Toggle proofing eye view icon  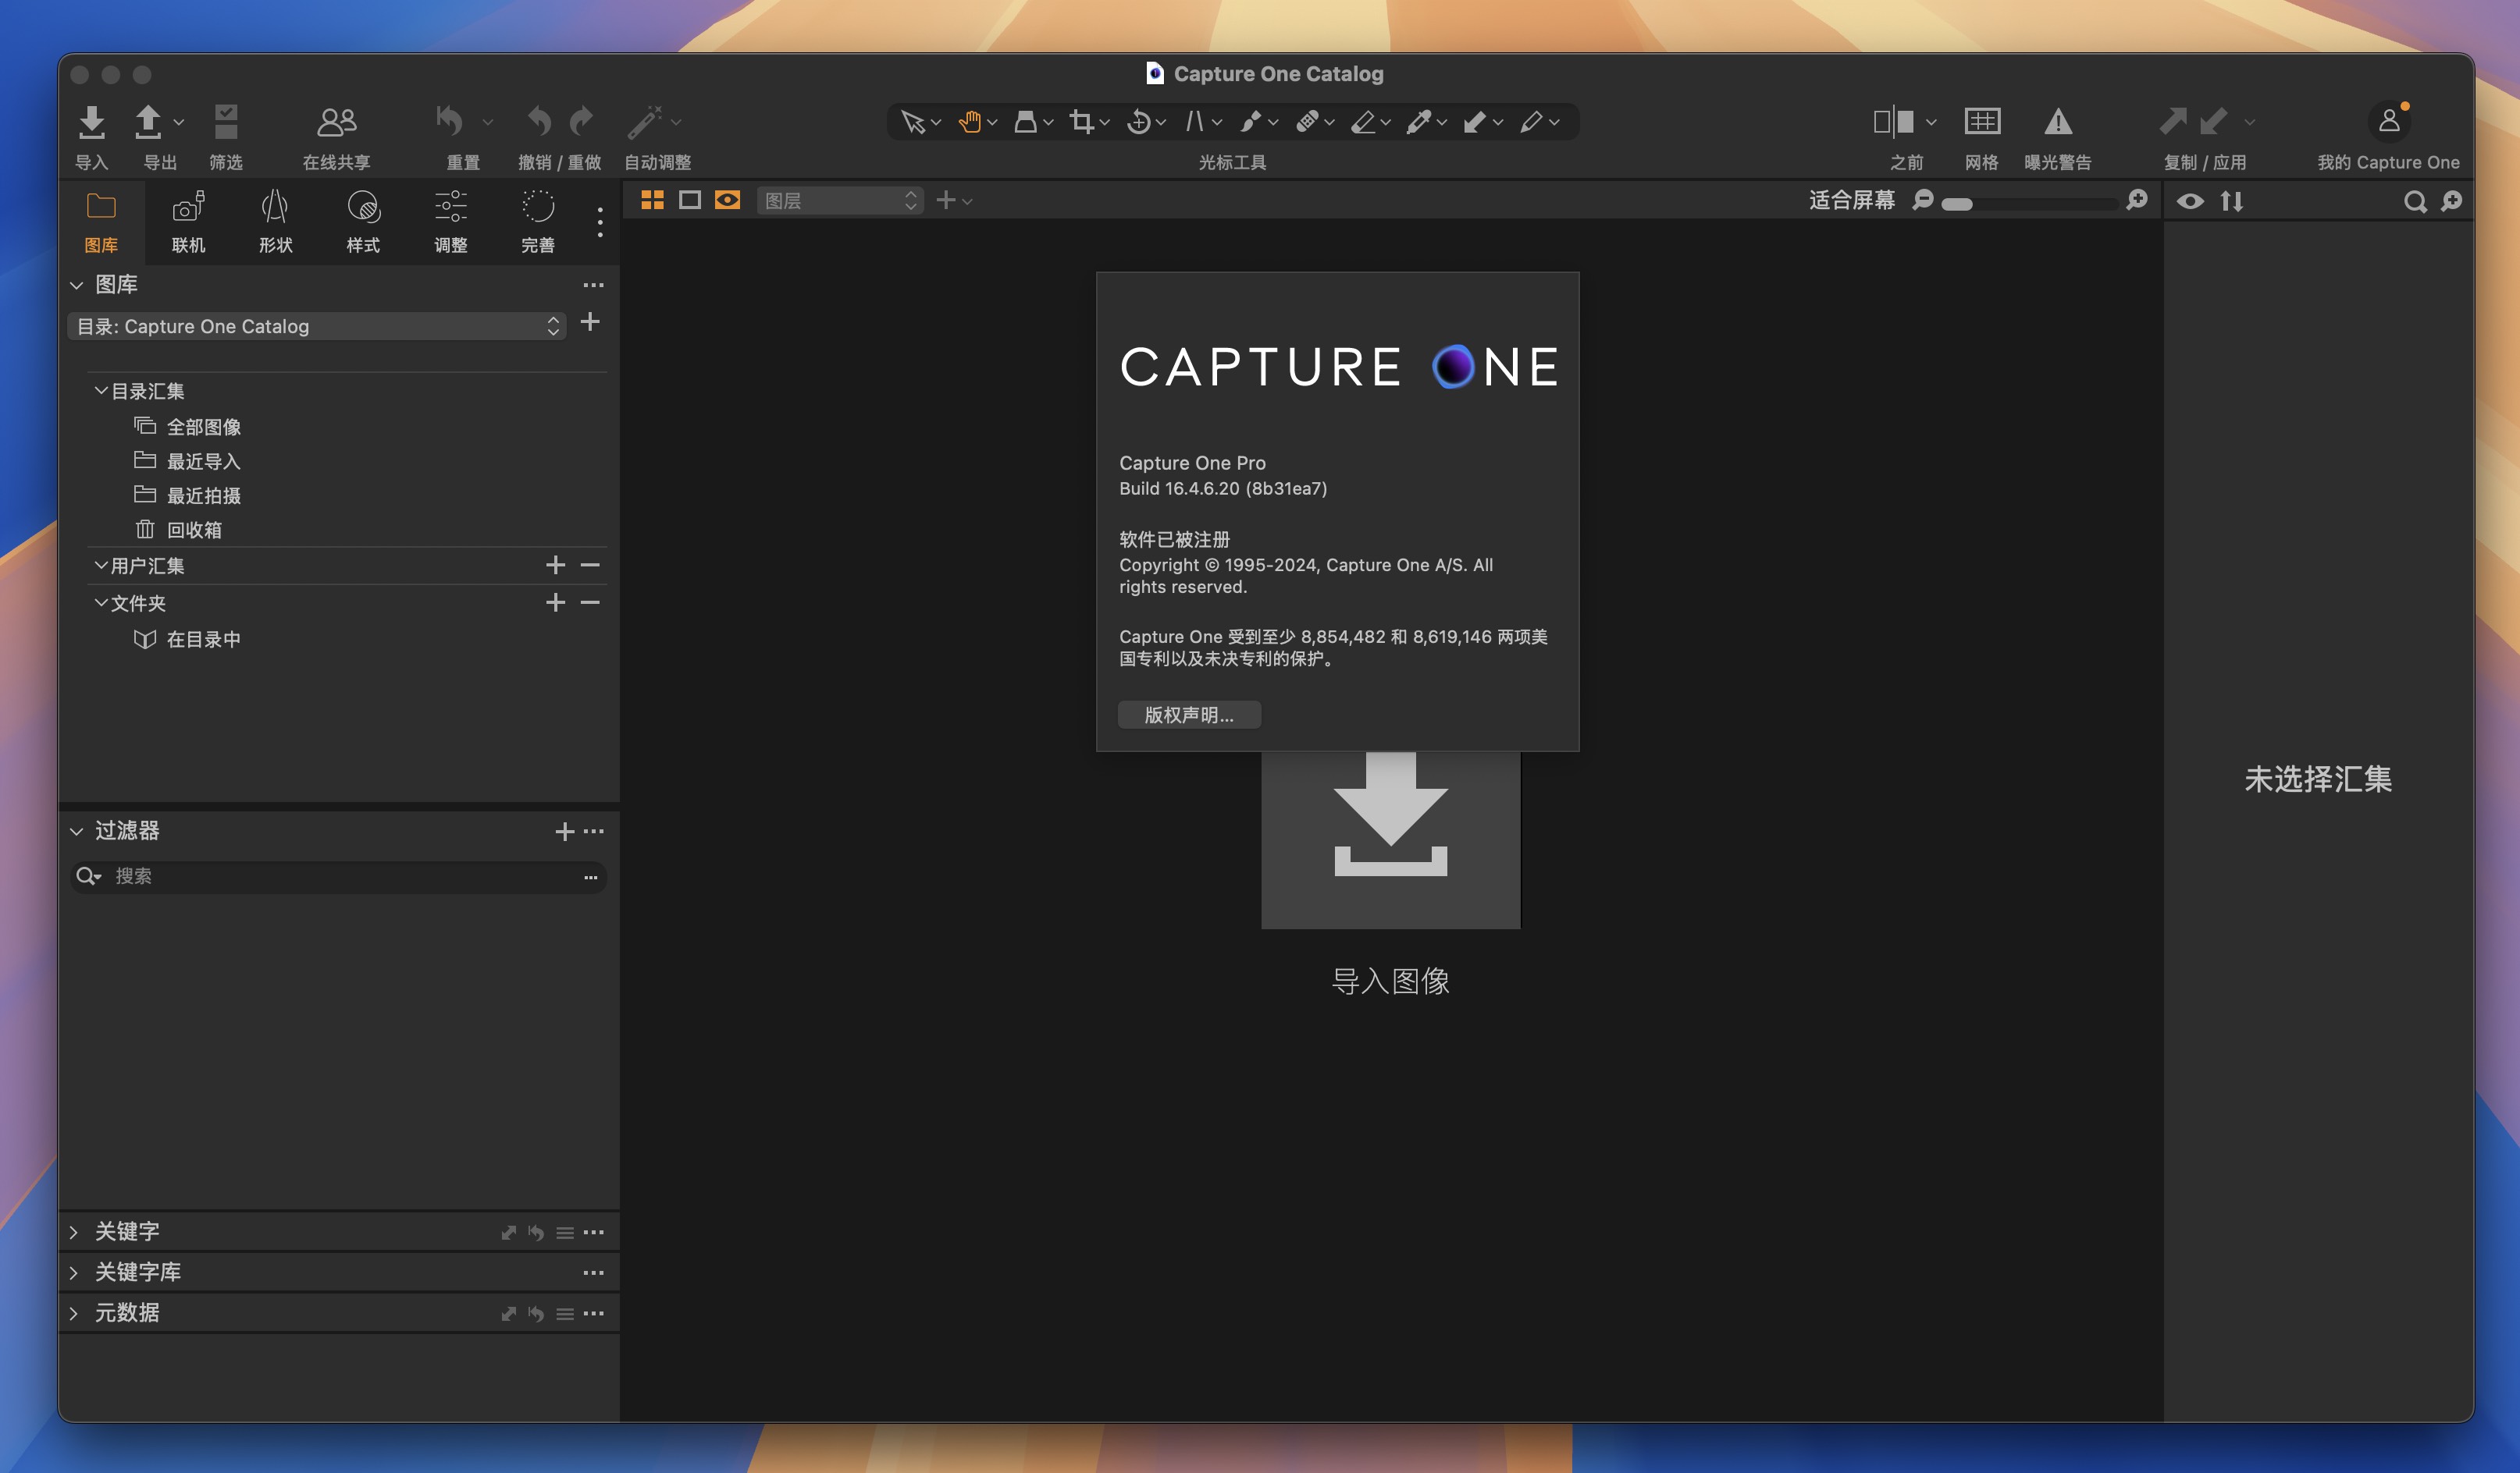727,201
